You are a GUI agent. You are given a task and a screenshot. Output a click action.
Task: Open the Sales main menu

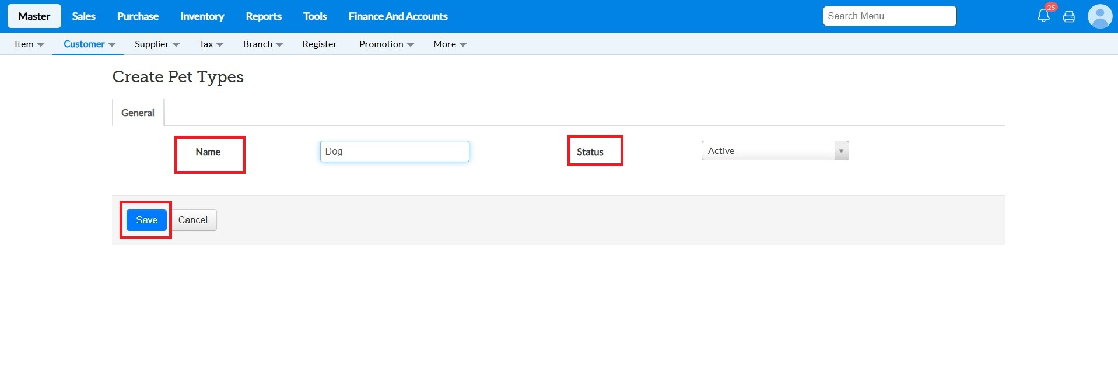(x=83, y=16)
